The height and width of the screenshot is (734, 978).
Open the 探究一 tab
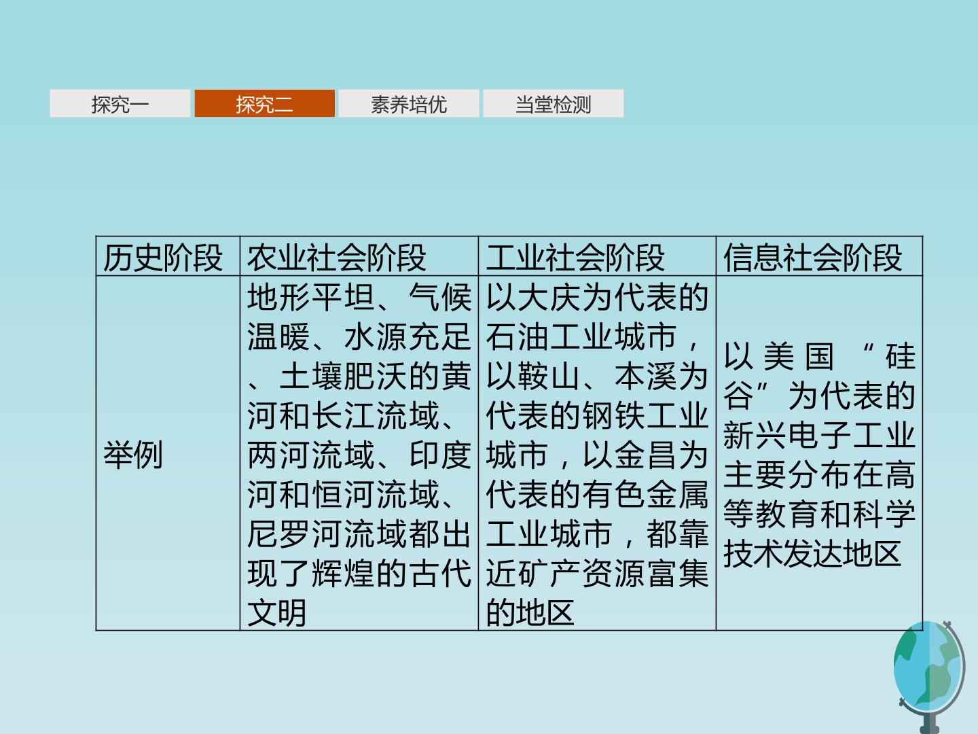(120, 104)
